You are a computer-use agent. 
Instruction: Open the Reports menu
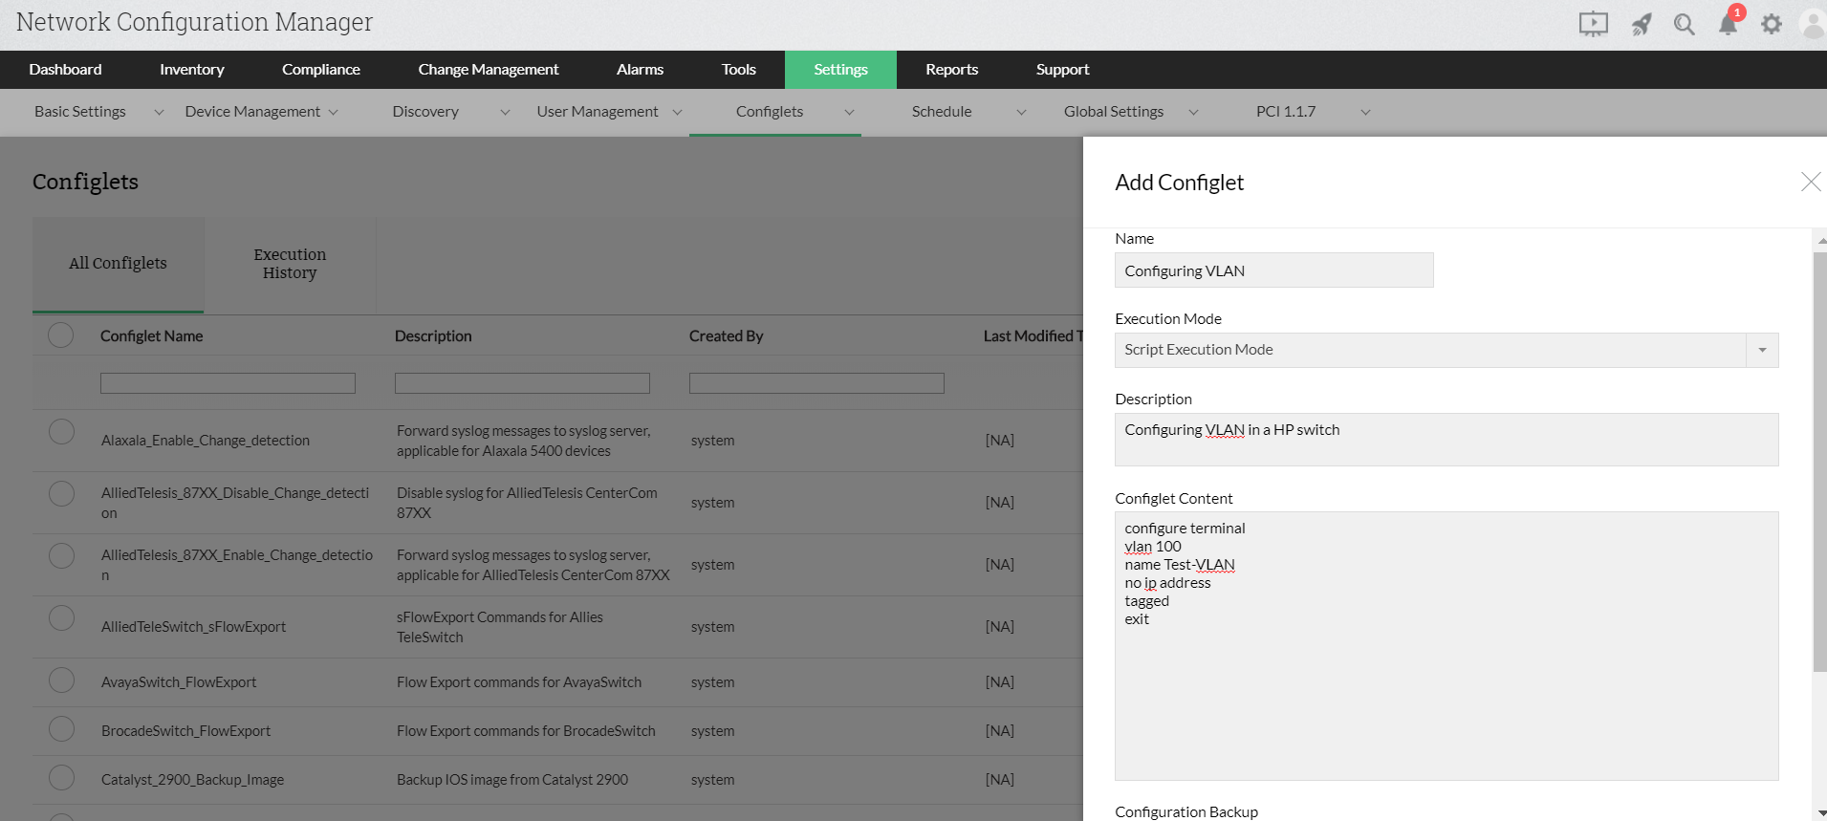951,70
